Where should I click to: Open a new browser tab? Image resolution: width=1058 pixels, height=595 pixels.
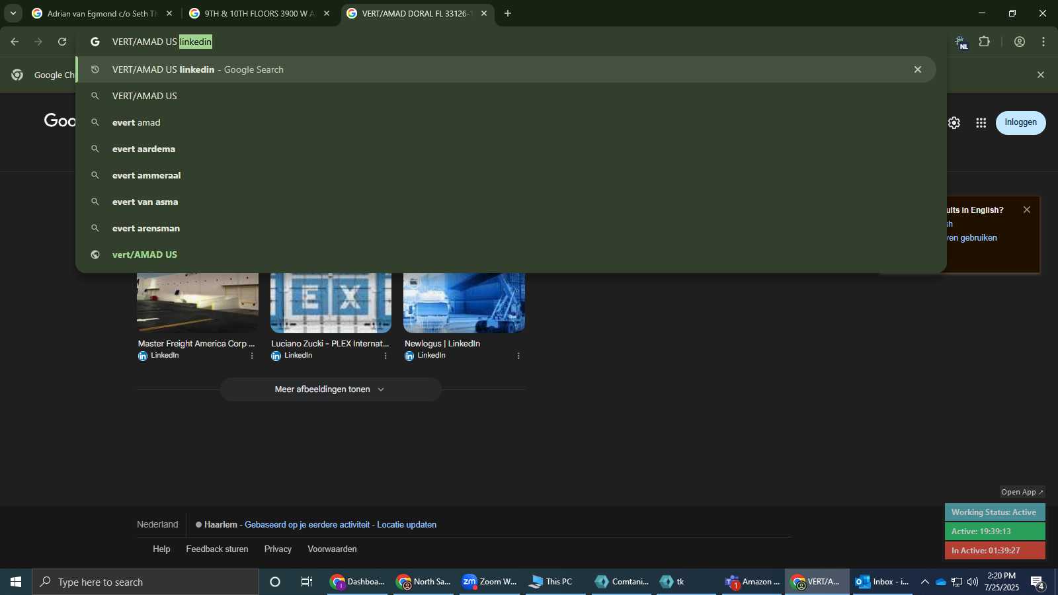[508, 13]
